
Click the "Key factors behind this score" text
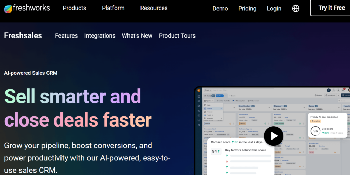pos(245,150)
